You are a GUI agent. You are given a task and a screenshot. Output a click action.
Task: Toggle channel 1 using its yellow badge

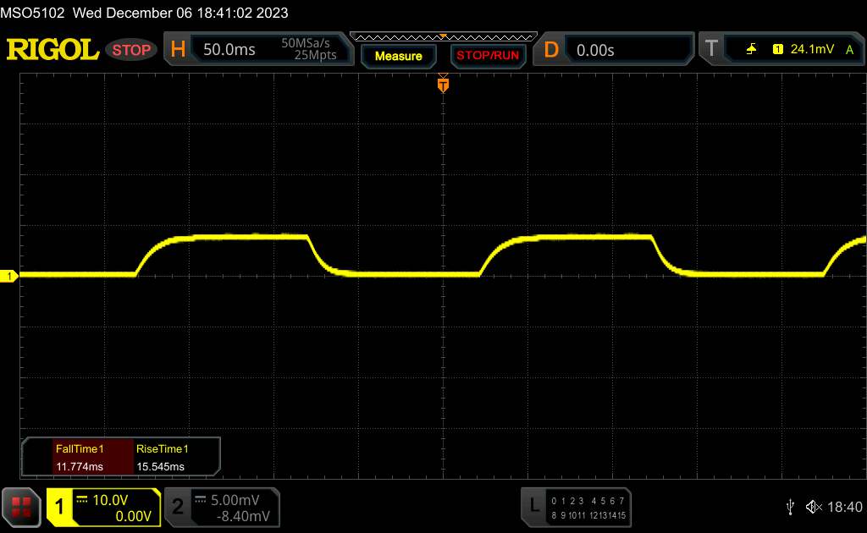(x=60, y=507)
